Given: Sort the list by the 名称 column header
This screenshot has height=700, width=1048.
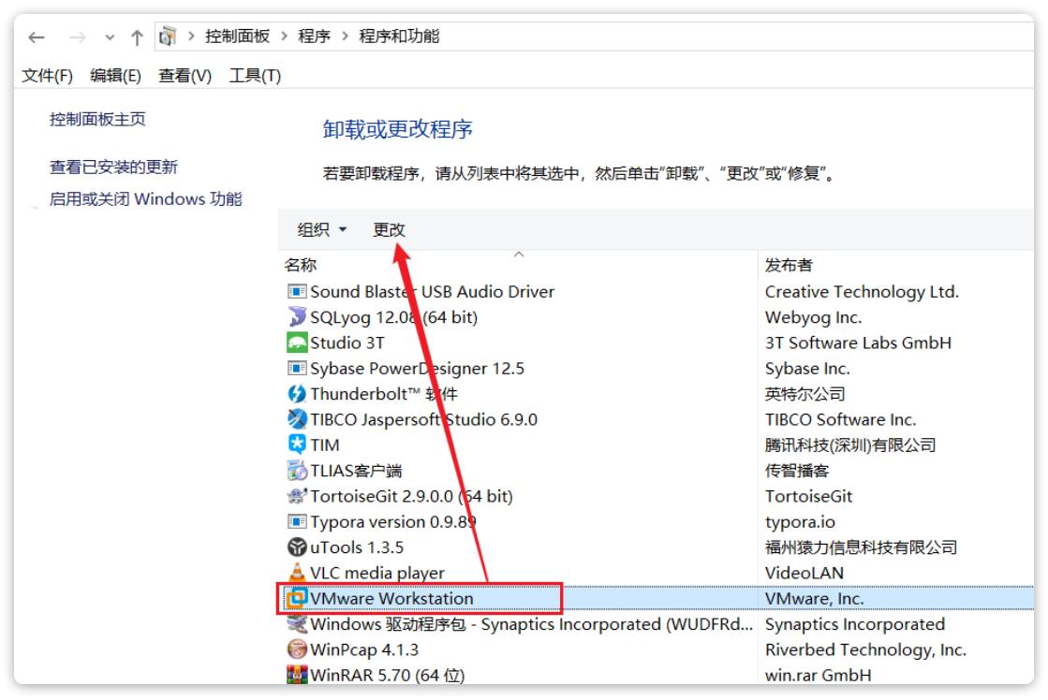Looking at the screenshot, I should (300, 265).
